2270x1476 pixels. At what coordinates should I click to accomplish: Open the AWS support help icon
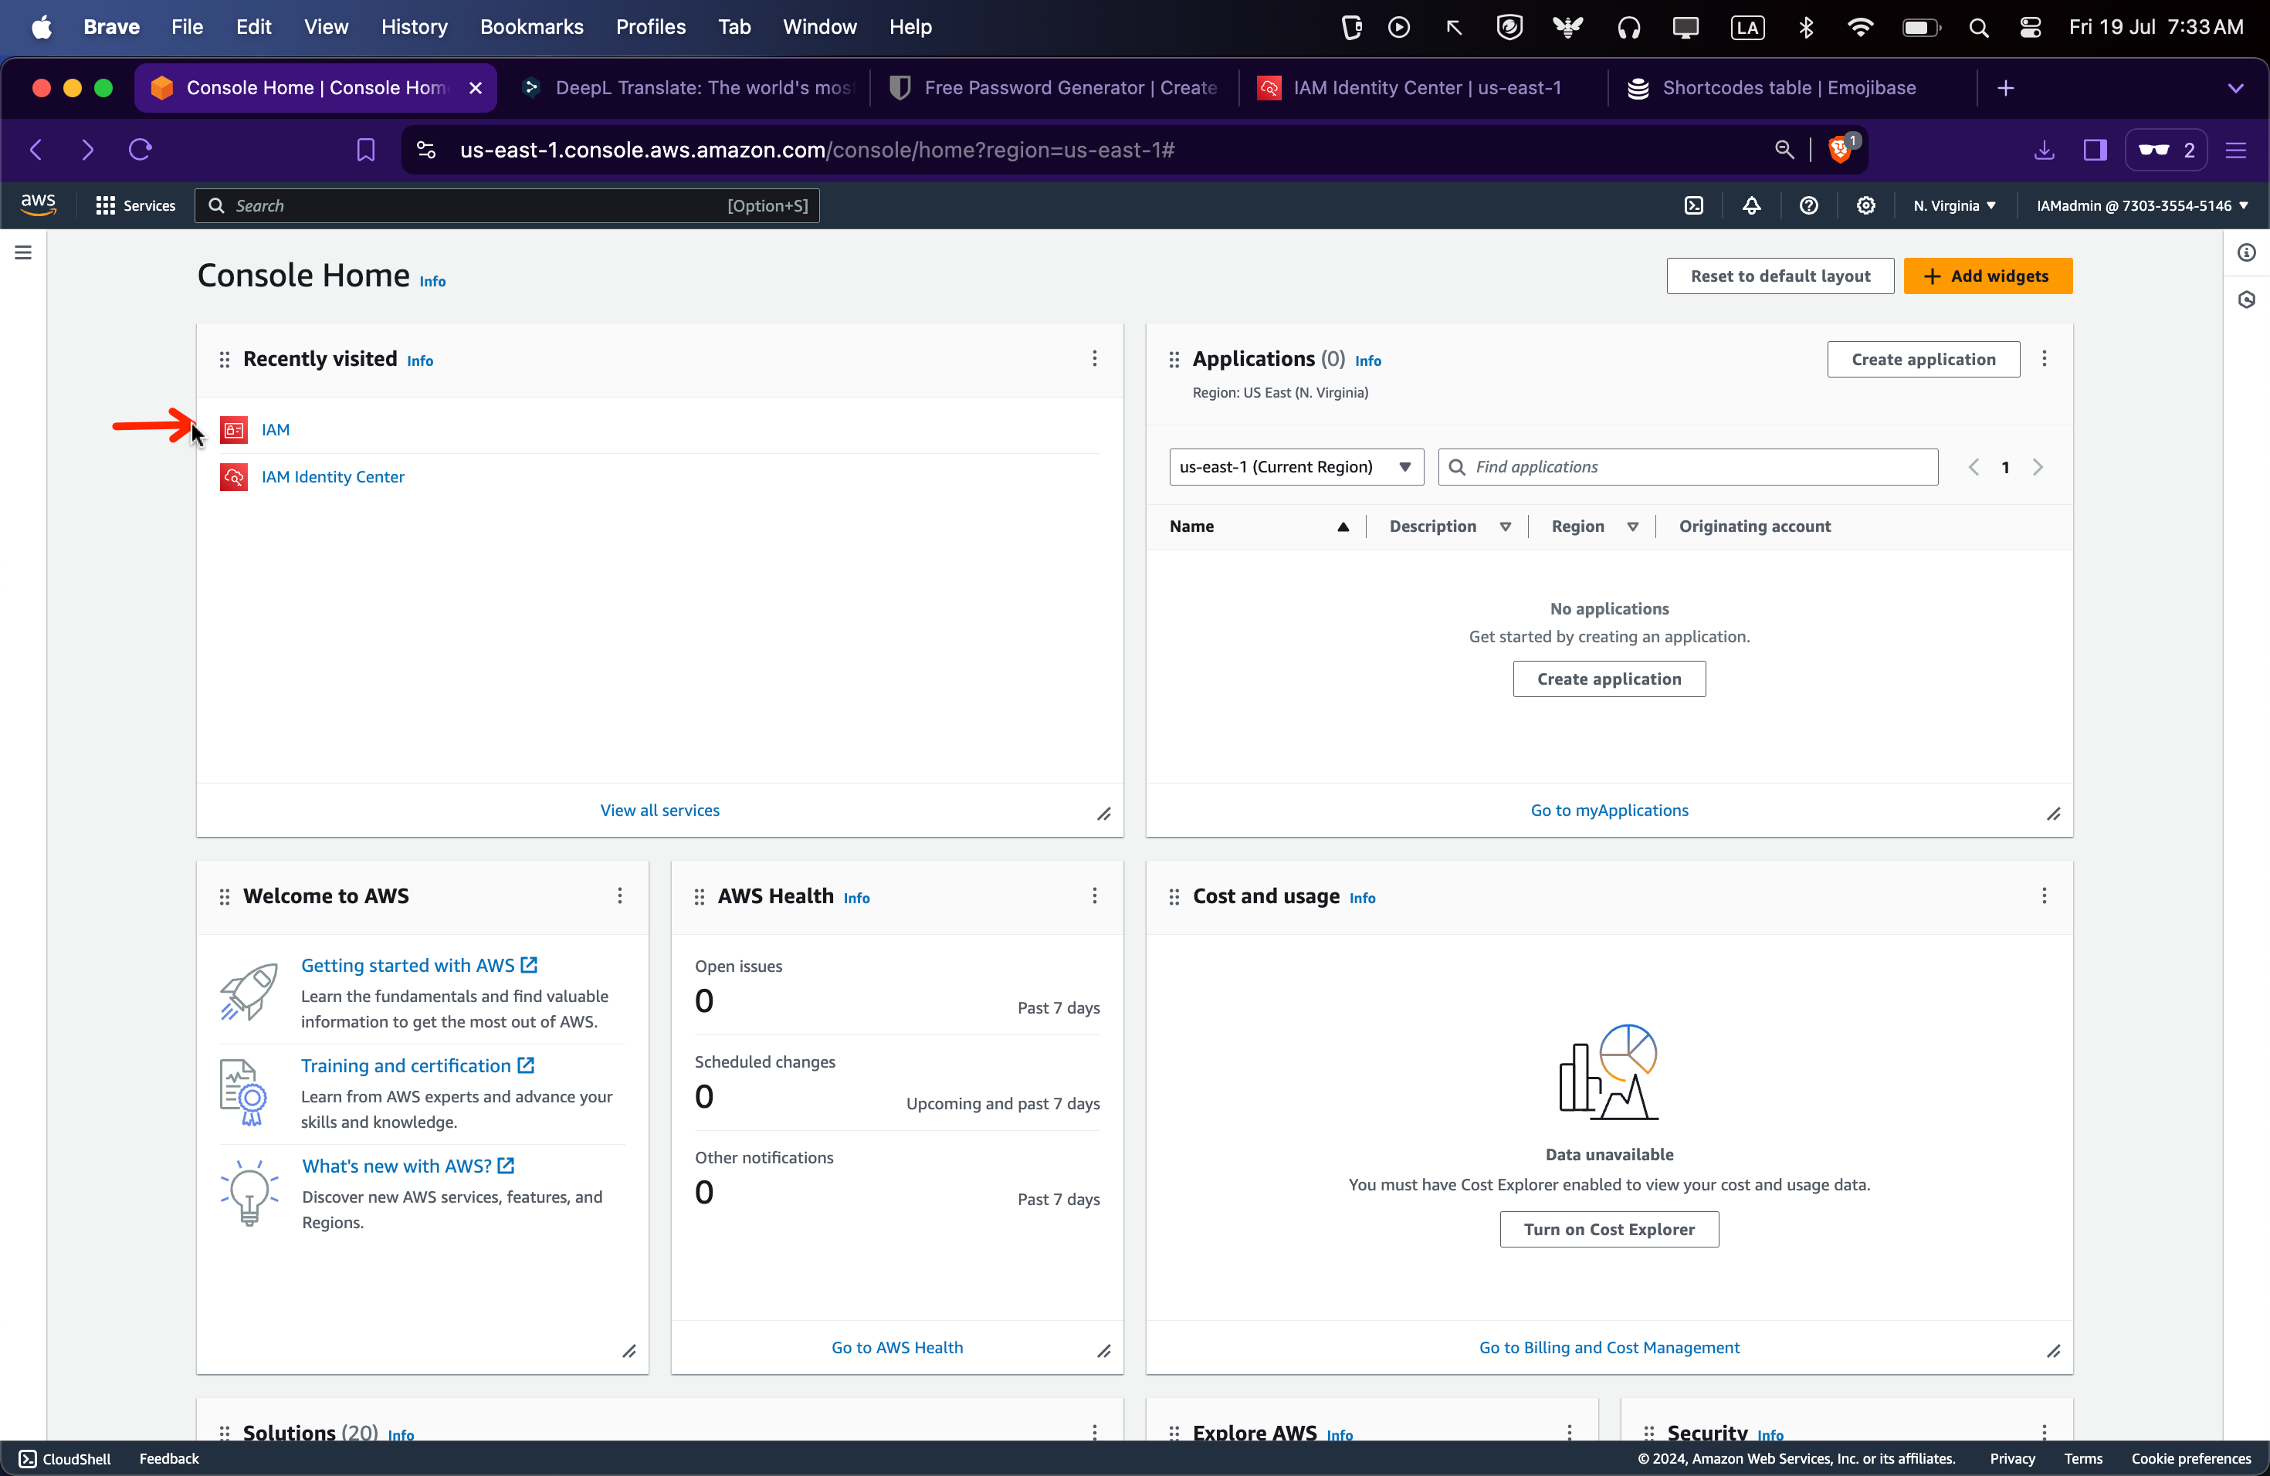click(1808, 206)
